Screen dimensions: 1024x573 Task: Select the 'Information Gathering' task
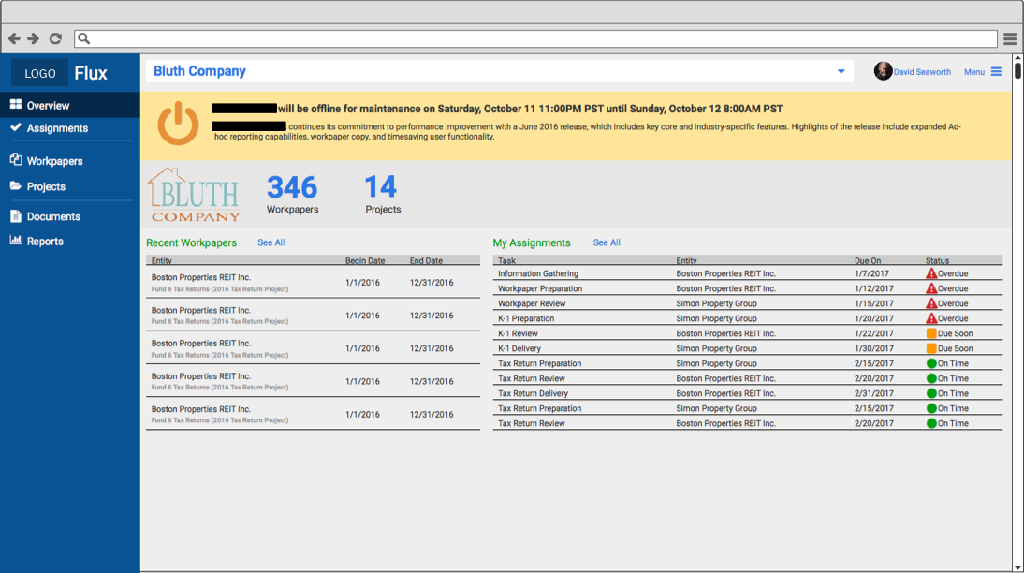click(x=538, y=273)
